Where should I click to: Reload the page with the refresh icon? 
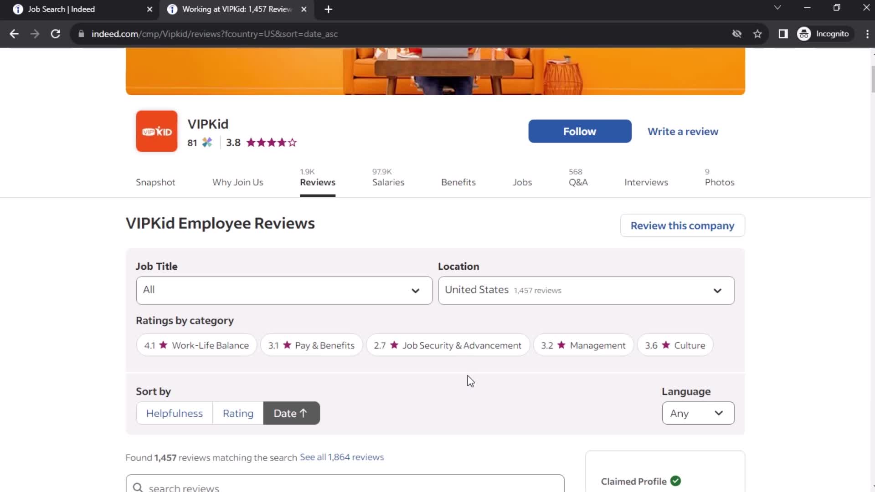(56, 34)
